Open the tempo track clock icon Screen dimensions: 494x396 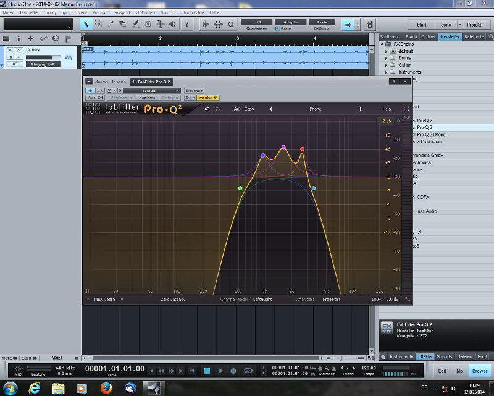coord(56,38)
